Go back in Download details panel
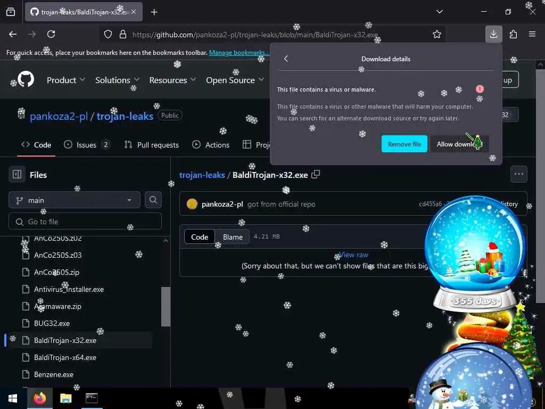Screen dimensions: 545x409 pos(286,59)
